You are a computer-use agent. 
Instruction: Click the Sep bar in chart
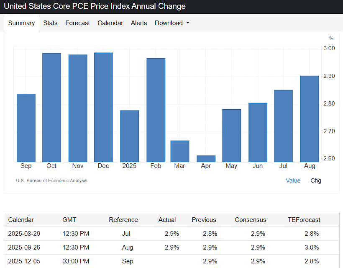[x=26, y=128]
